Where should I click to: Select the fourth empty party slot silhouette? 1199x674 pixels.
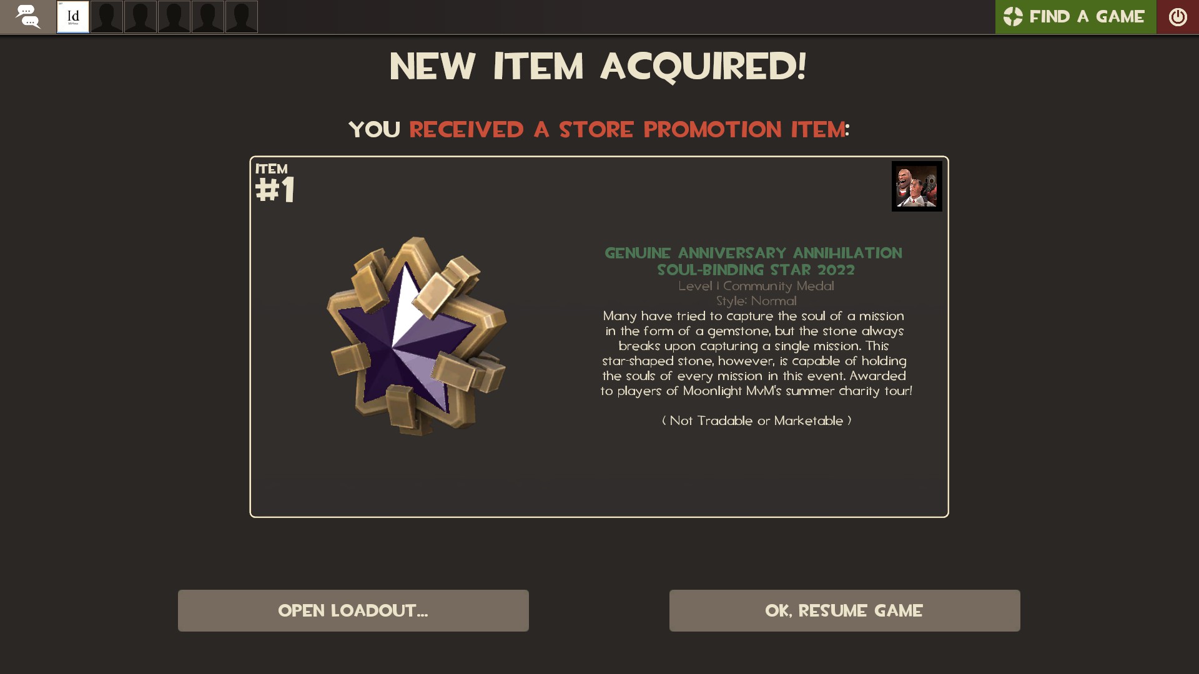[x=208, y=17]
